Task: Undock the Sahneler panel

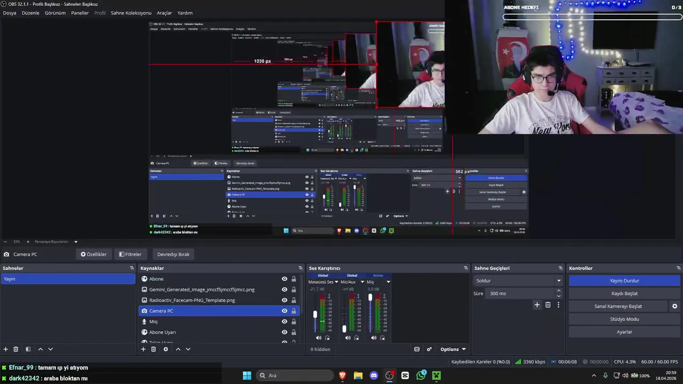Action: [x=132, y=268]
